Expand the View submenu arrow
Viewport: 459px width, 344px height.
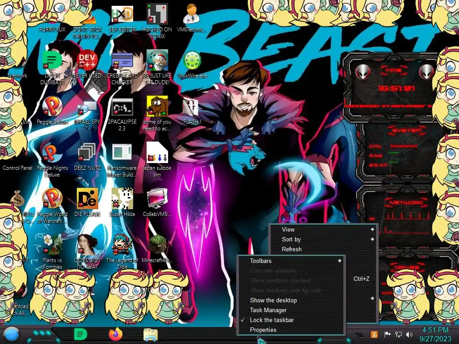372,229
